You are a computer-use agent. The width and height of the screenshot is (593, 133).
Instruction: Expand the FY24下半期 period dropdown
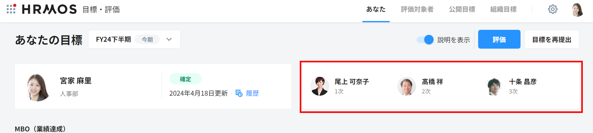point(134,39)
